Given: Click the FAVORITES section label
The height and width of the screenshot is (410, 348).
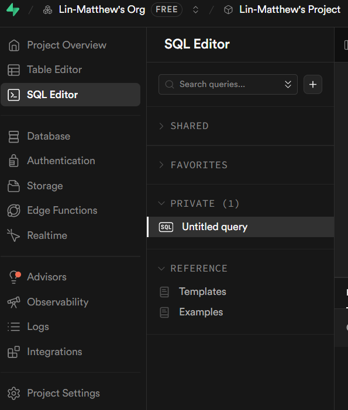Looking at the screenshot, I should 199,165.
